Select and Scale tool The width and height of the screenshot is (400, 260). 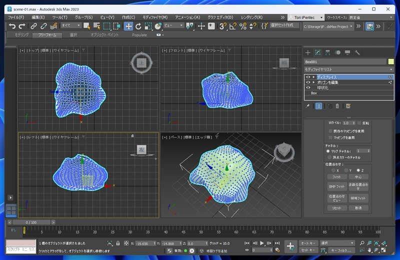[148, 26]
